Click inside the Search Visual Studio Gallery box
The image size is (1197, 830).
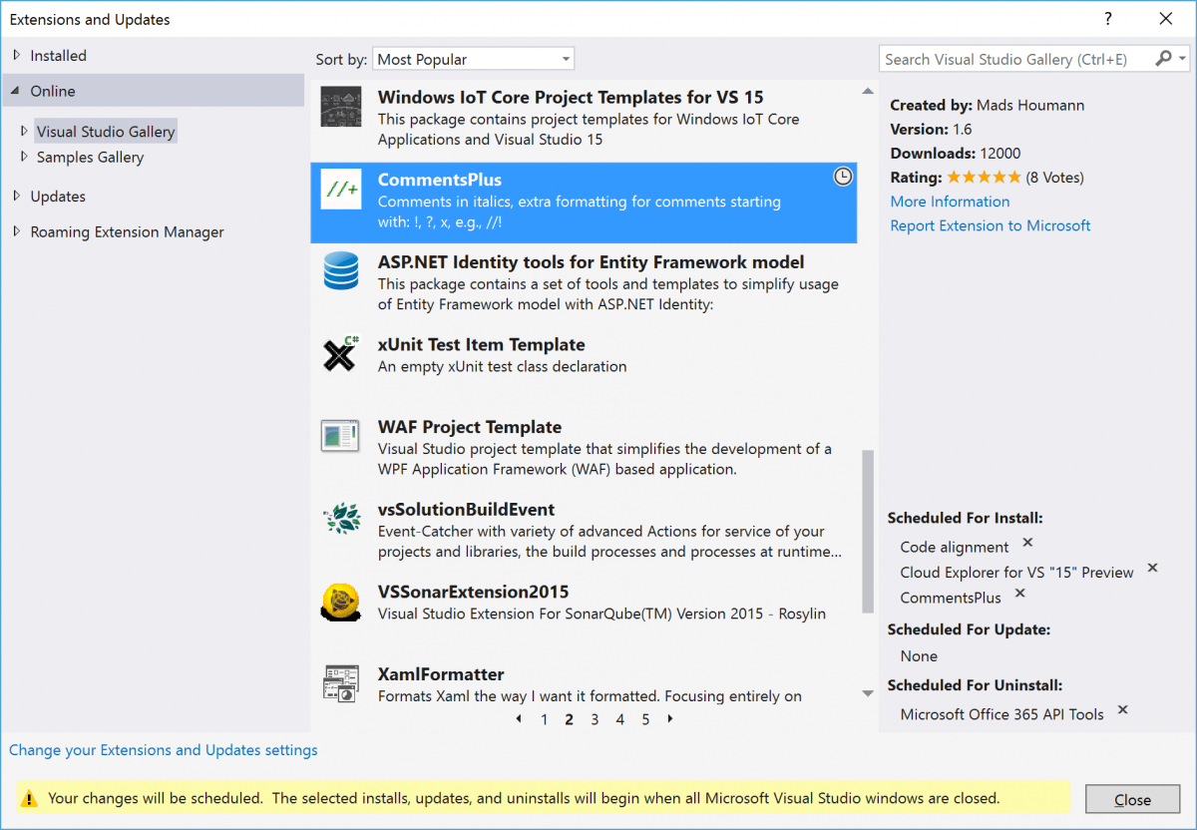click(1007, 59)
